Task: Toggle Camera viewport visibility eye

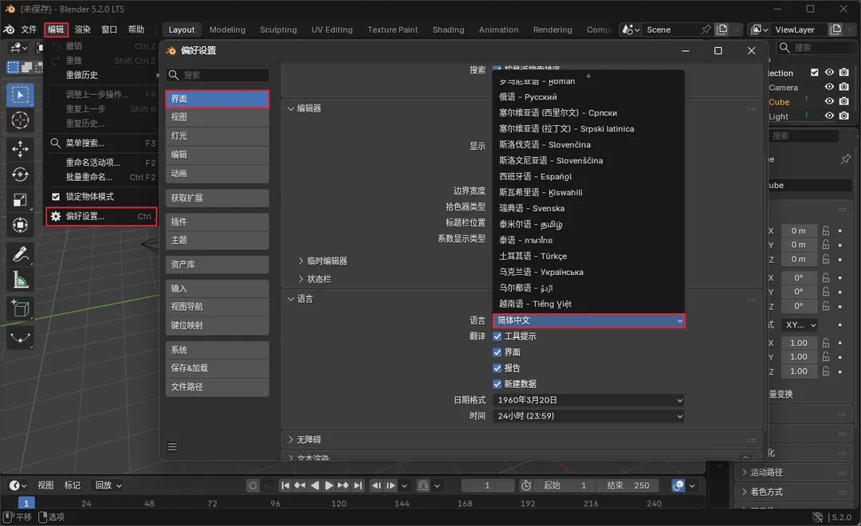Action: 829,87
